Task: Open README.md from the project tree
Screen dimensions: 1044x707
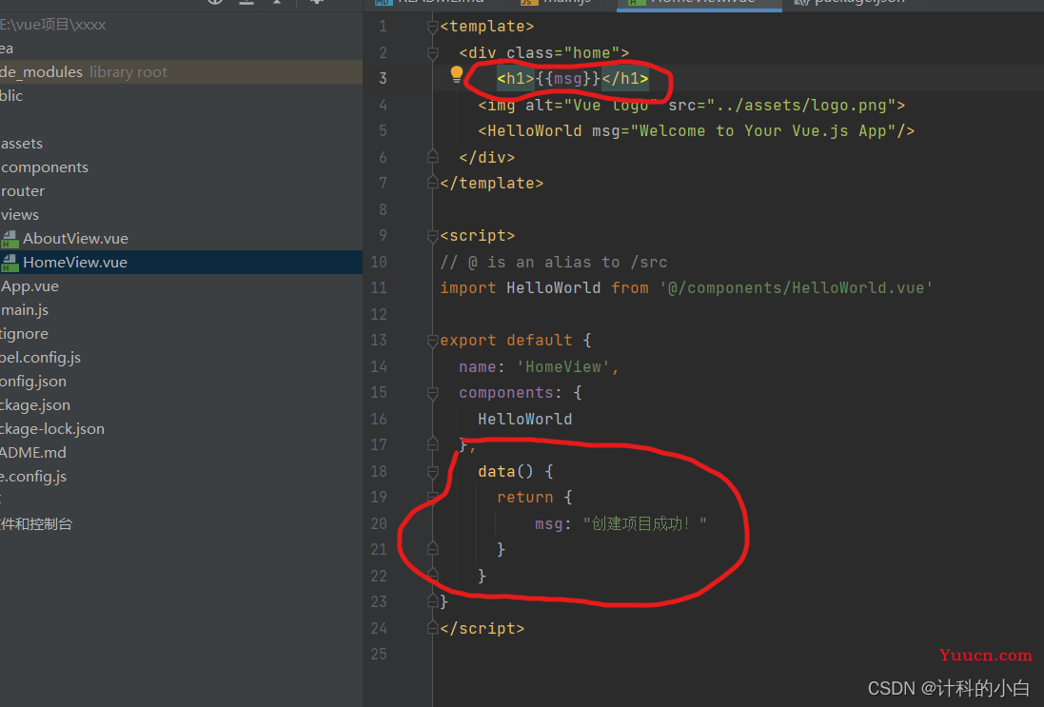Action: click(33, 453)
